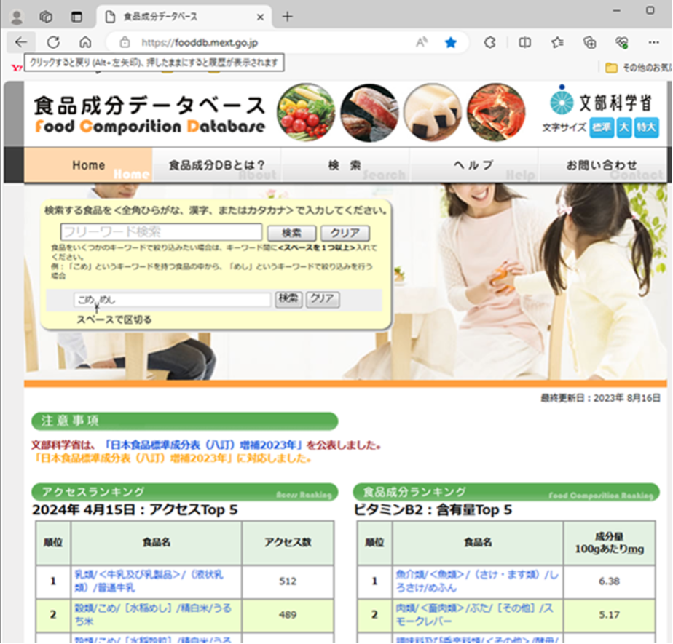Click the 注意事項 green heading
This screenshot has height=644, width=673.
(x=184, y=421)
